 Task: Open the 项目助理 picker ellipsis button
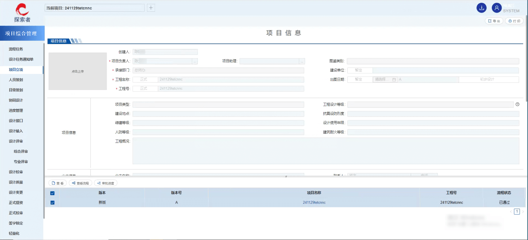302,61
